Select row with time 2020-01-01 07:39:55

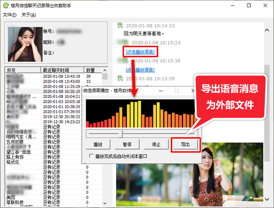point(44,112)
